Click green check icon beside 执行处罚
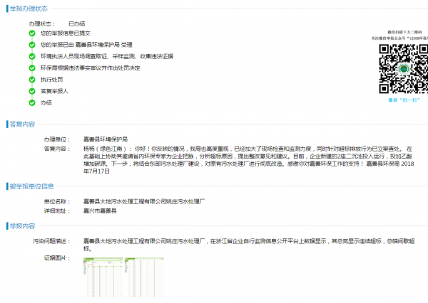Screen dimensions: 428x303 tap(32, 80)
